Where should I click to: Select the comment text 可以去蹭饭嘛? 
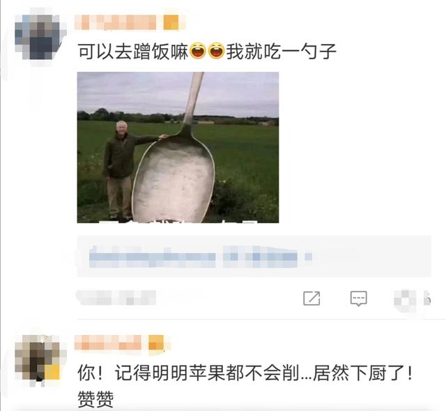133,51
